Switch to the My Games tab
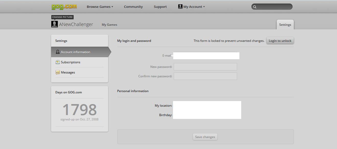 point(109,24)
